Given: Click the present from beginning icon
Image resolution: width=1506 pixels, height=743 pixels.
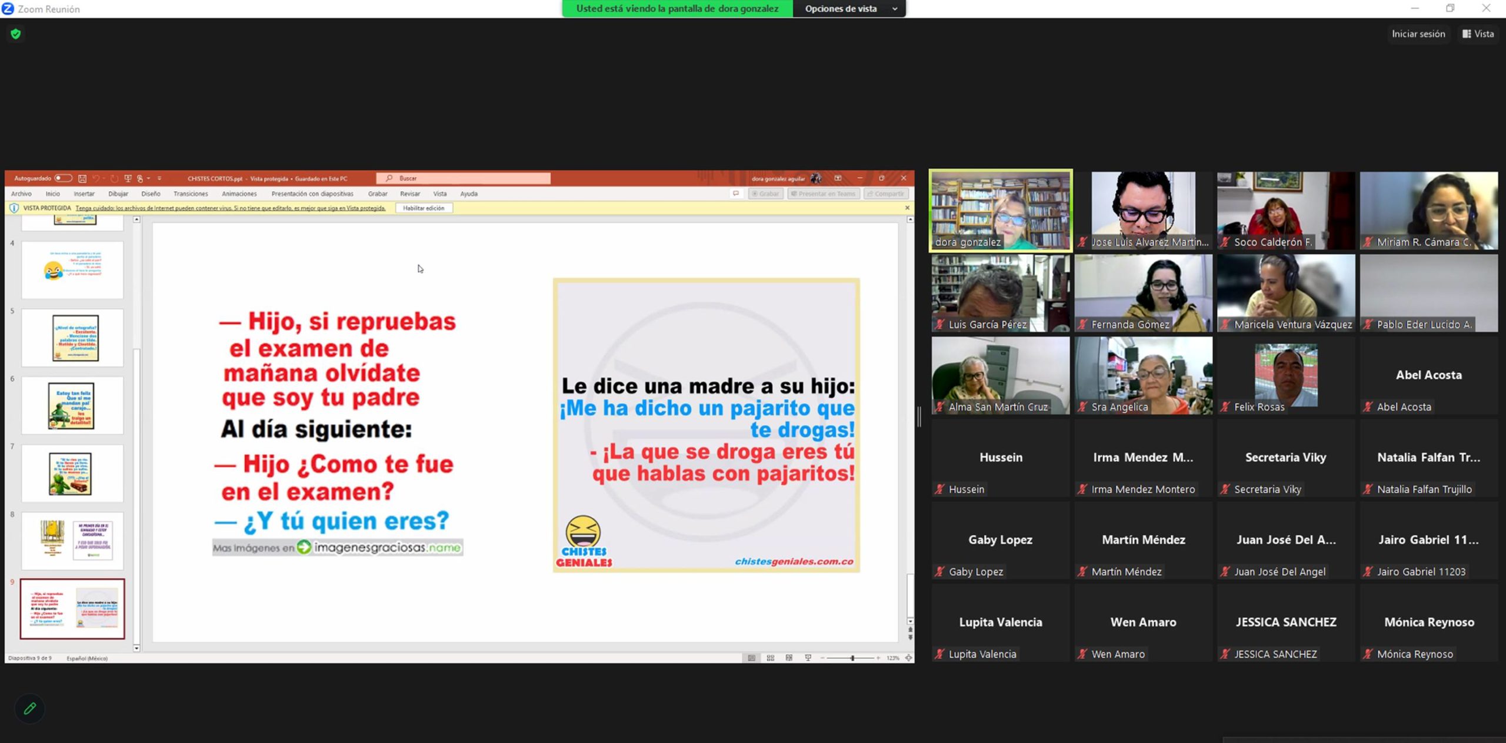Looking at the screenshot, I should pyautogui.click(x=128, y=178).
